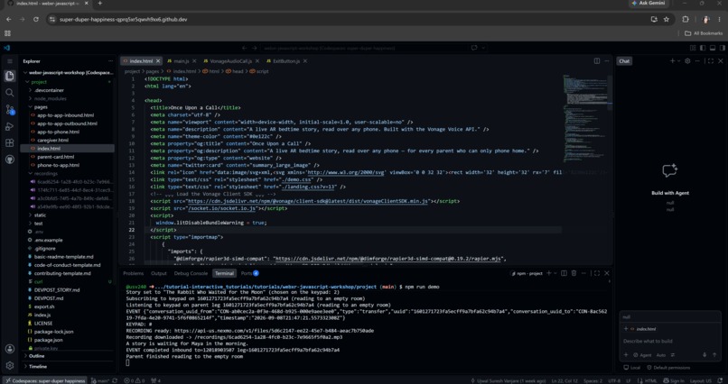
Task: Click the microphone voice input in chat
Action: click(705, 355)
